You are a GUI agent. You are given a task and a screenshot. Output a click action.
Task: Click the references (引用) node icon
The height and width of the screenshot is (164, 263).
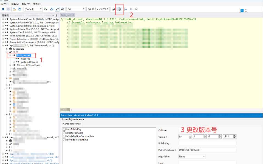coord(10,52)
